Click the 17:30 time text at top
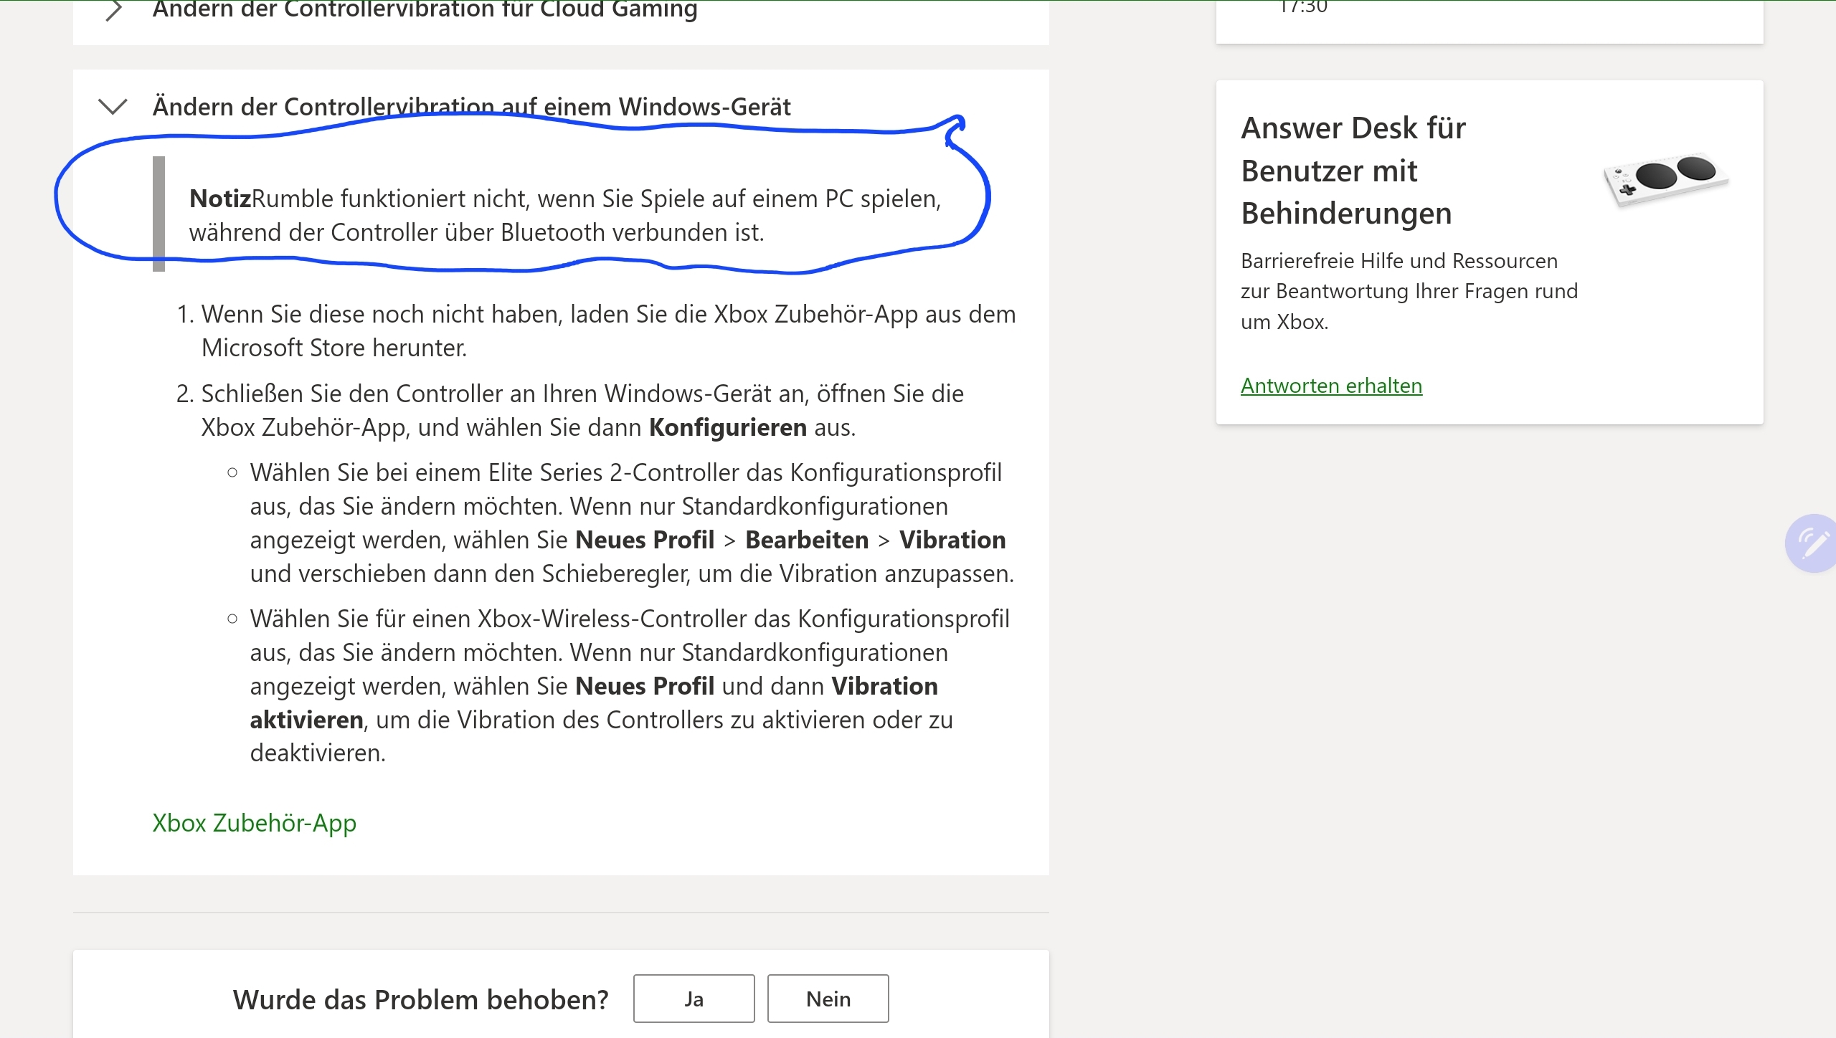The image size is (1836, 1038). click(1303, 7)
